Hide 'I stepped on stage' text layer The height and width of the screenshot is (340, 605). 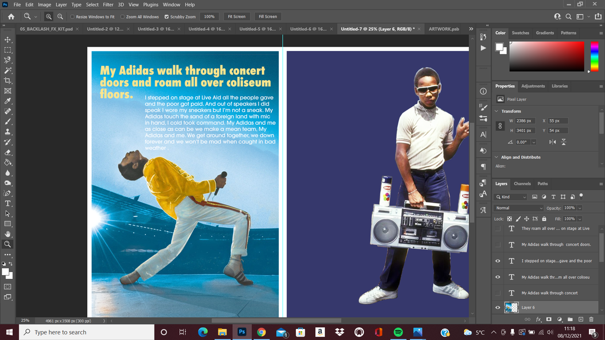point(498,261)
